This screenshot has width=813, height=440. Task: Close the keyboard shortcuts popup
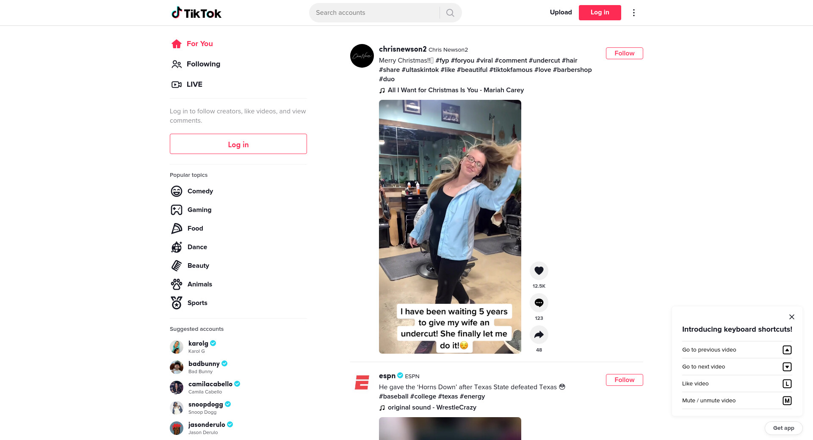[791, 317]
